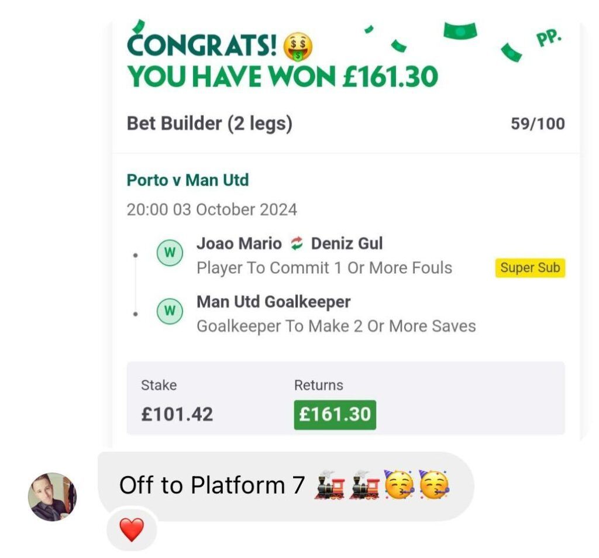Click the red heart reaction
This screenshot has height=558, width=599.
[132, 530]
